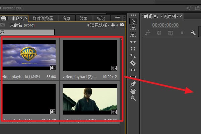Viewport: 201px width, 134px height.
Task: Switch to the 信息 tab
Action: coord(66,18)
